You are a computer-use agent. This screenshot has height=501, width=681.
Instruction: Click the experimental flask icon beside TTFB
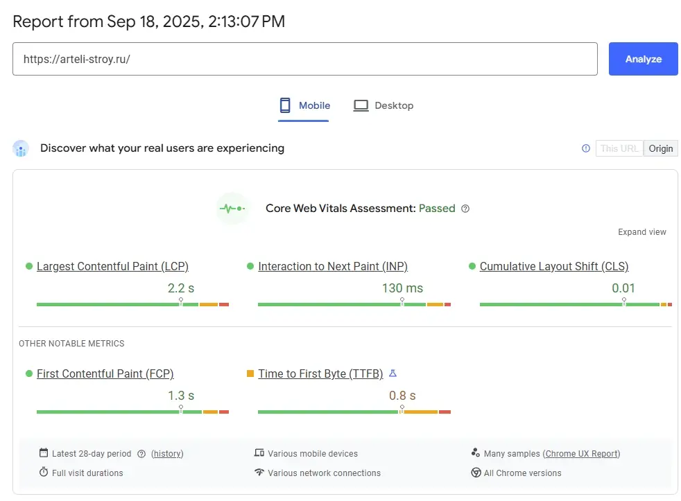[393, 373]
